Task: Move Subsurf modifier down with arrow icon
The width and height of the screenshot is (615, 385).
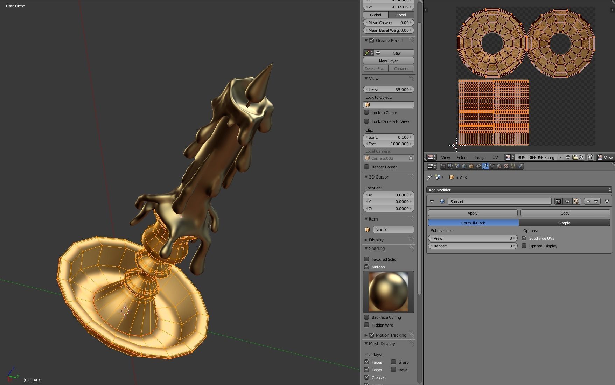Action: tap(596, 201)
